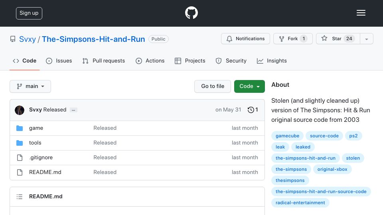
Task: Click Released message in game row
Action: point(105,128)
